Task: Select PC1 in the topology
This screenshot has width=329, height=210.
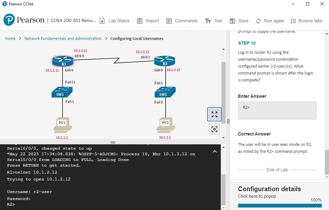Action: [62, 125]
